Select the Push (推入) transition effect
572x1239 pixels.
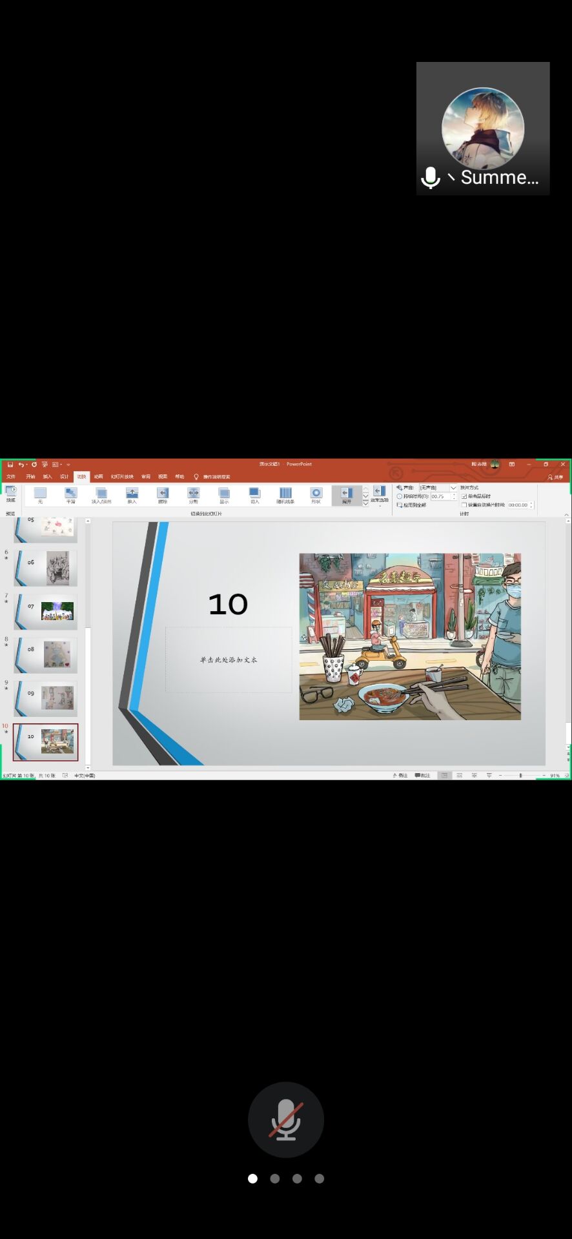[132, 495]
